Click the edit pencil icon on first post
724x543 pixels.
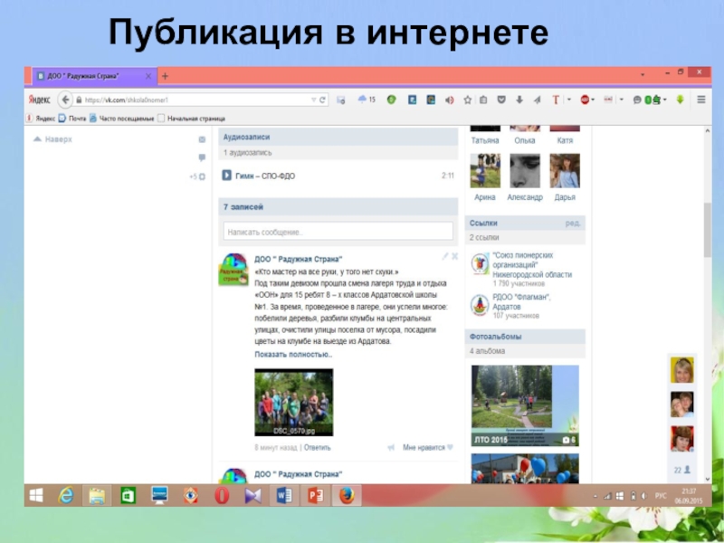tap(444, 258)
